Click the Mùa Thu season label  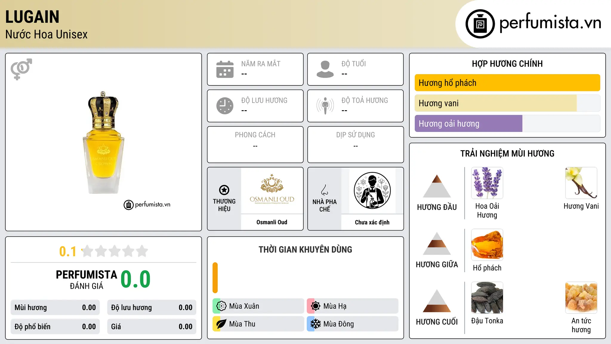pyautogui.click(x=242, y=324)
